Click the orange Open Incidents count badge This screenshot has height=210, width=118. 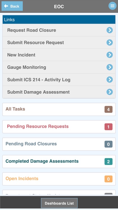[x=108, y=179]
